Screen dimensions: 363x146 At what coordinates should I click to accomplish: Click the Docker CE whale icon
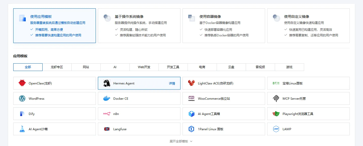click(107, 98)
